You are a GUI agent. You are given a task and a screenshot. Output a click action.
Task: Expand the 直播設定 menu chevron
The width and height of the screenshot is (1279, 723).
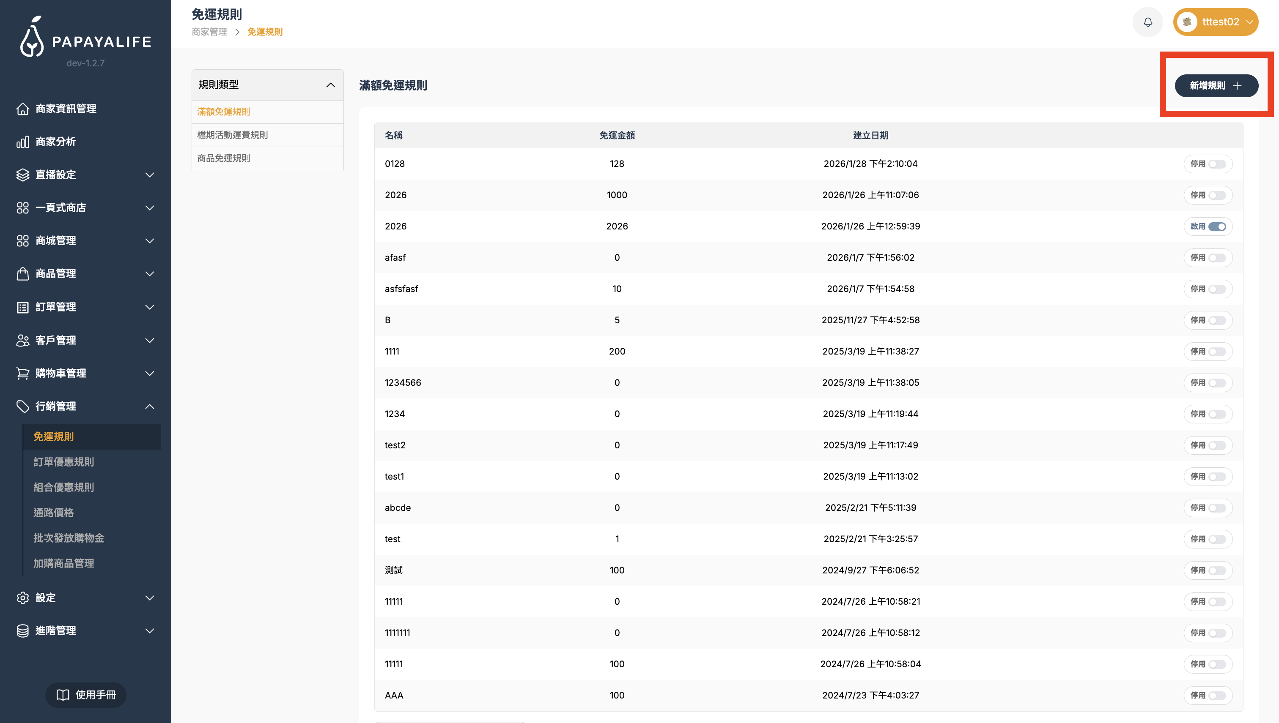(x=150, y=175)
